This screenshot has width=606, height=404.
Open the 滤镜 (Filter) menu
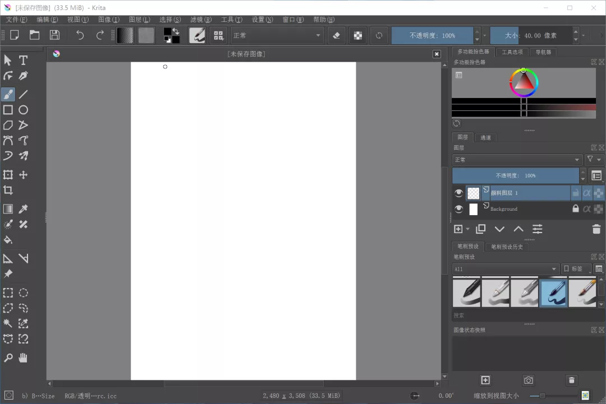(200, 20)
